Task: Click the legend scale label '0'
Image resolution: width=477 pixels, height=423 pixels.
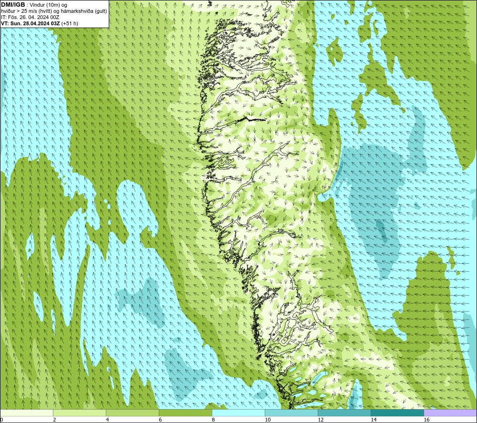Action: click(1, 420)
